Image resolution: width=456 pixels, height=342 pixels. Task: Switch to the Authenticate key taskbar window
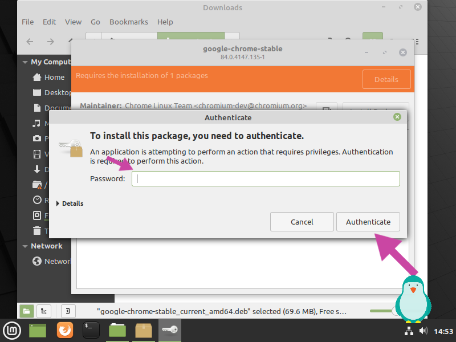pos(170,331)
